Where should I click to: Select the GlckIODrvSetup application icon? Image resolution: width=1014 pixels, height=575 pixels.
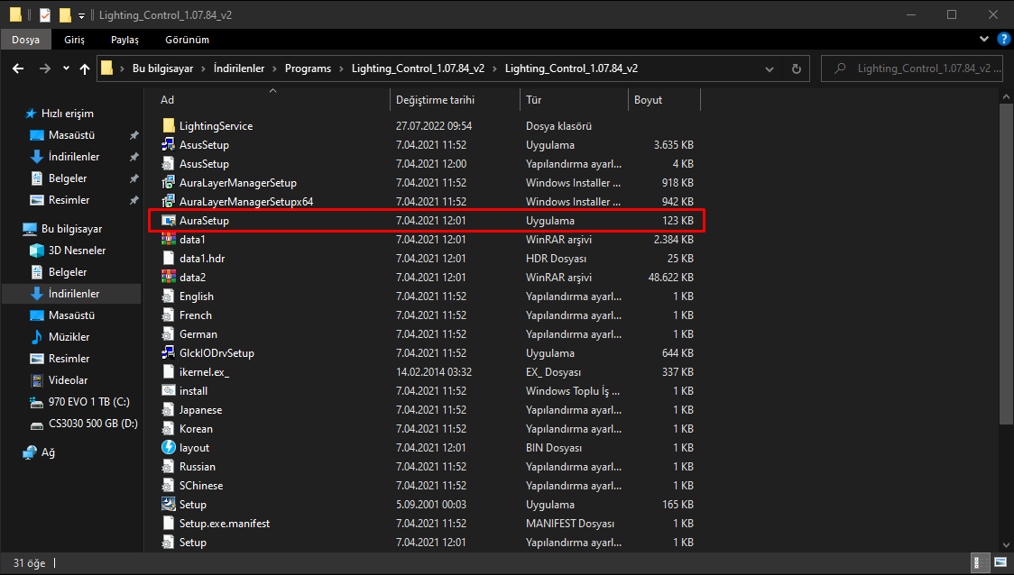tap(168, 352)
